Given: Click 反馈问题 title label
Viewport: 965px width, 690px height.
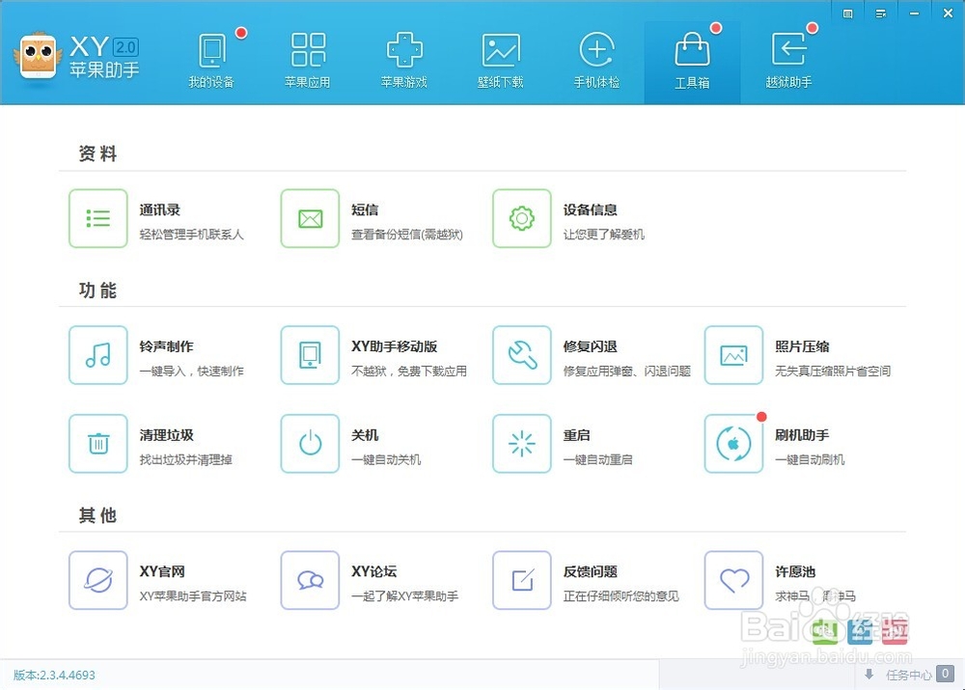Looking at the screenshot, I should [591, 572].
